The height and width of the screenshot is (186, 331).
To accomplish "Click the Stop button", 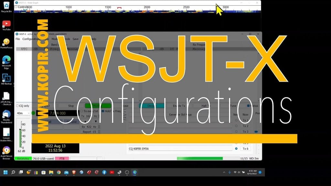I will tap(71, 106).
